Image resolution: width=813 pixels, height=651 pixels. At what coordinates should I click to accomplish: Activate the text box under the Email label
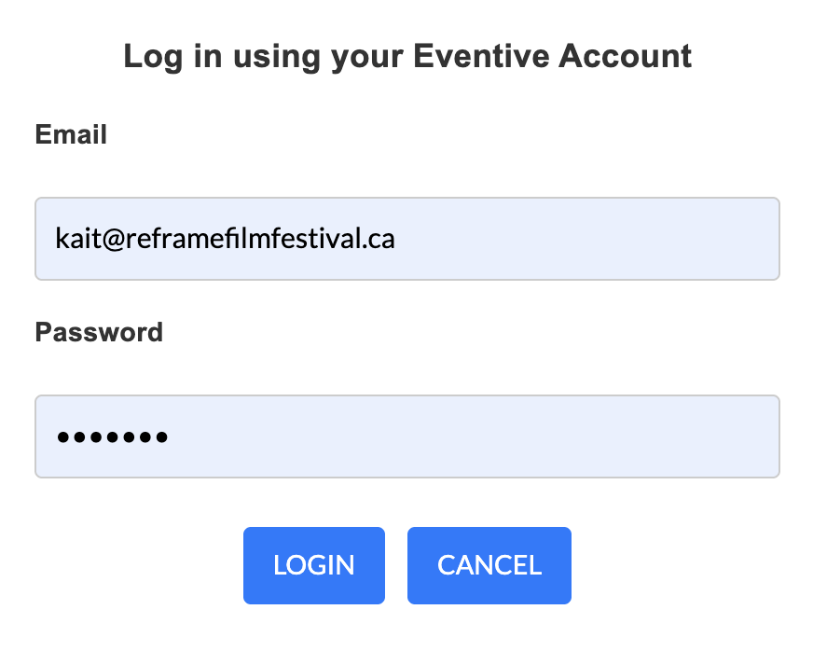pos(406,239)
